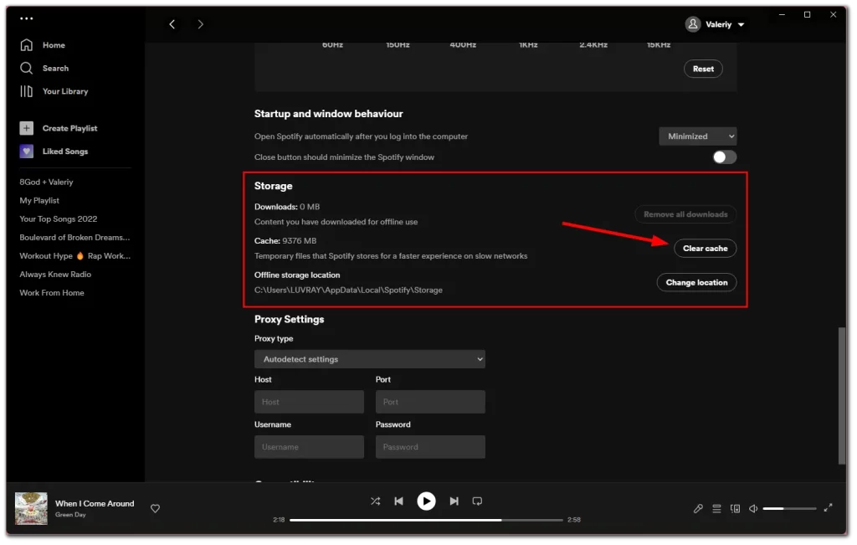
Task: Open Your Library from the sidebar
Action: tap(65, 91)
